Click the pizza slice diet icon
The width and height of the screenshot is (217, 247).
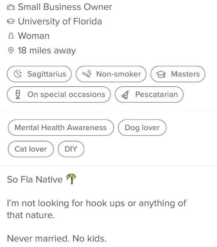coord(125,95)
